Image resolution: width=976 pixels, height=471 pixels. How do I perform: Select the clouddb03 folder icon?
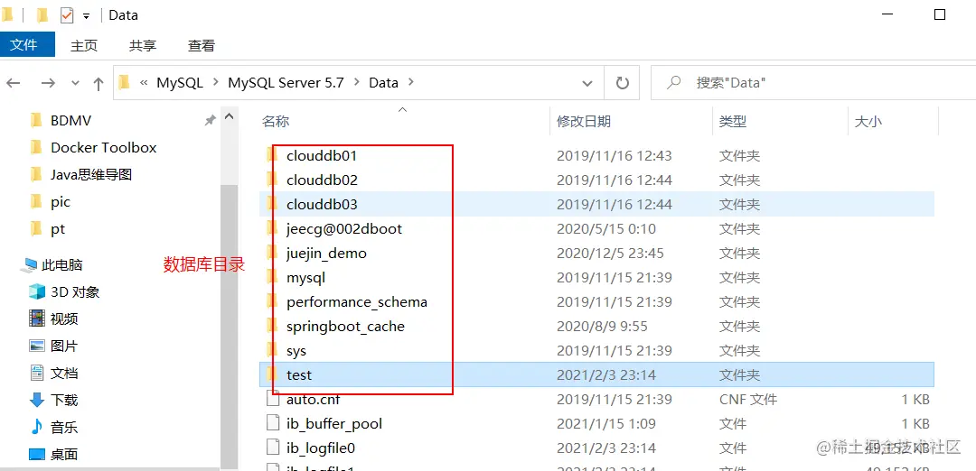tap(272, 204)
